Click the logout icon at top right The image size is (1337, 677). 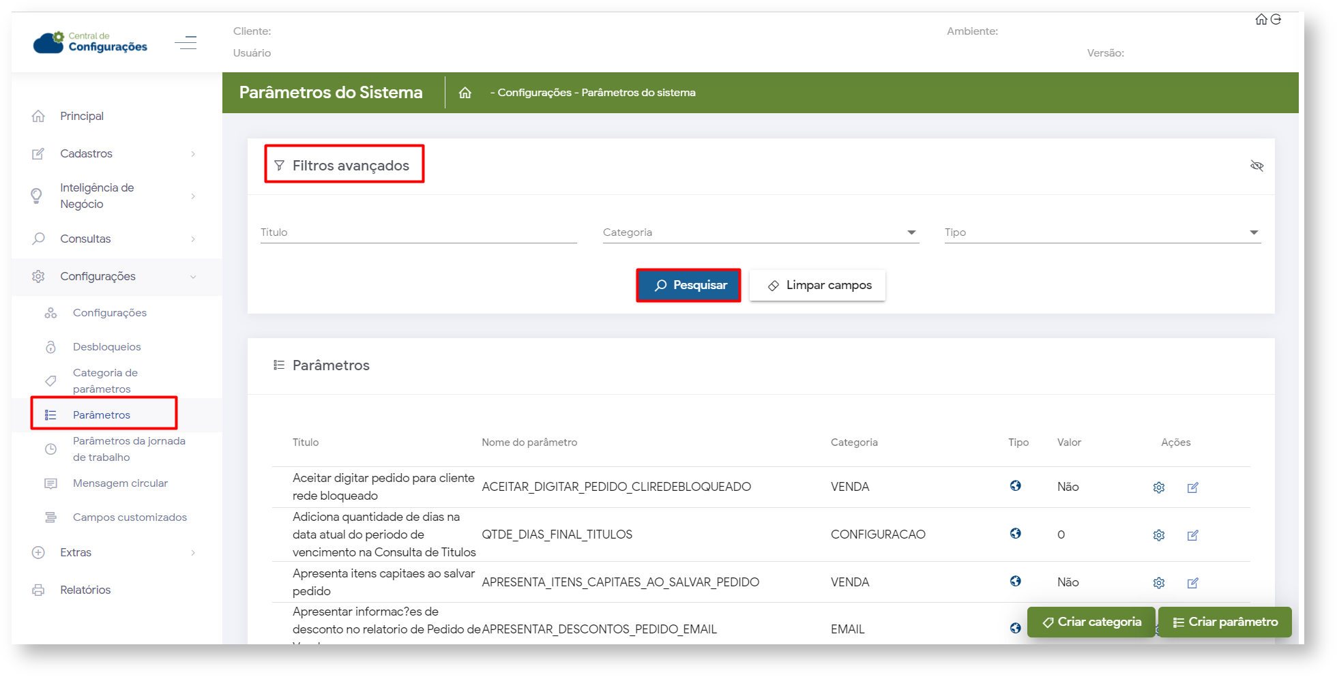click(1276, 20)
